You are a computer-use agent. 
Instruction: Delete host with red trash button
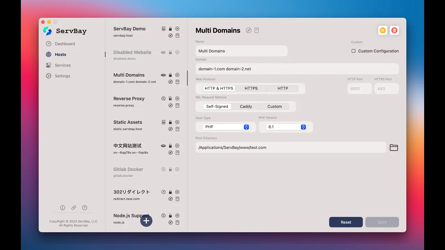394,30
